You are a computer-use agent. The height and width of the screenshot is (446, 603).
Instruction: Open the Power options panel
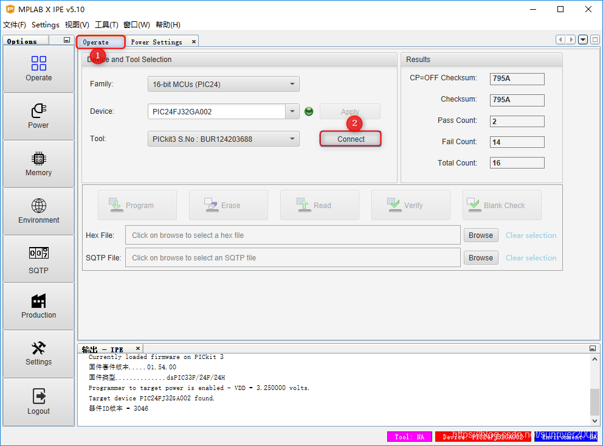(38, 116)
